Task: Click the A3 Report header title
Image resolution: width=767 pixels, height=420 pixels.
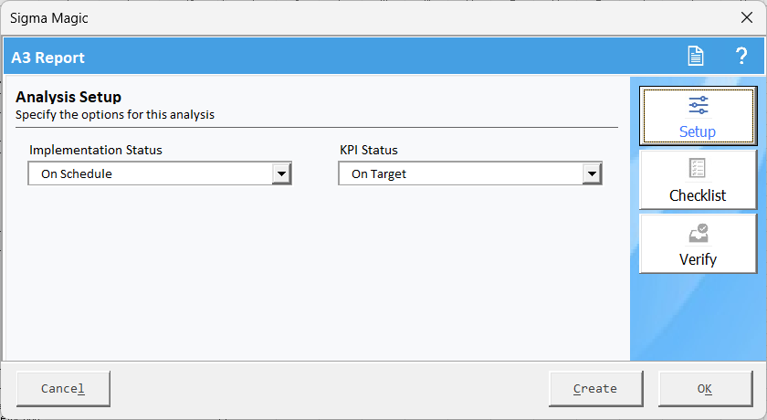Action: point(48,58)
